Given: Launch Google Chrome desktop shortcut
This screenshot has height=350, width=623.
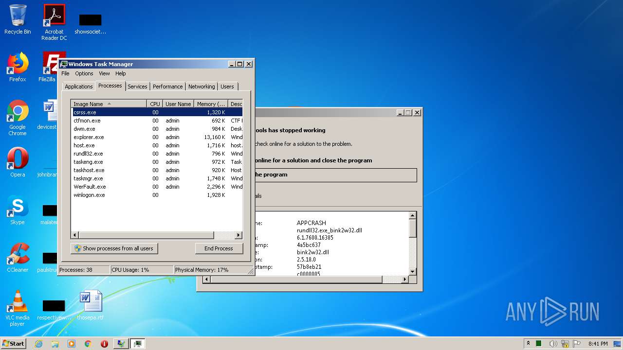Looking at the screenshot, I should [x=18, y=118].
